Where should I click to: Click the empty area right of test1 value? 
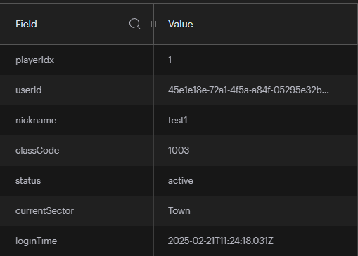click(x=272, y=121)
